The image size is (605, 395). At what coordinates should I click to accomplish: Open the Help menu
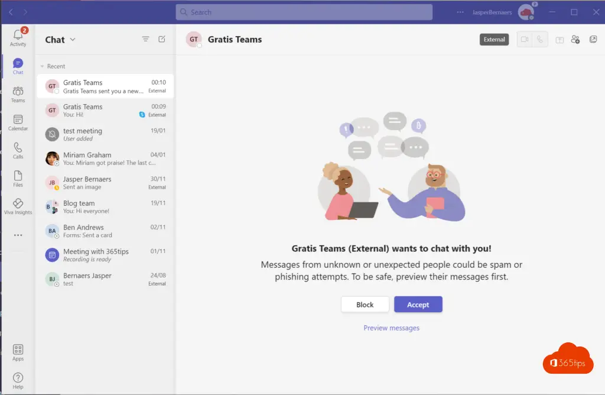pyautogui.click(x=18, y=381)
